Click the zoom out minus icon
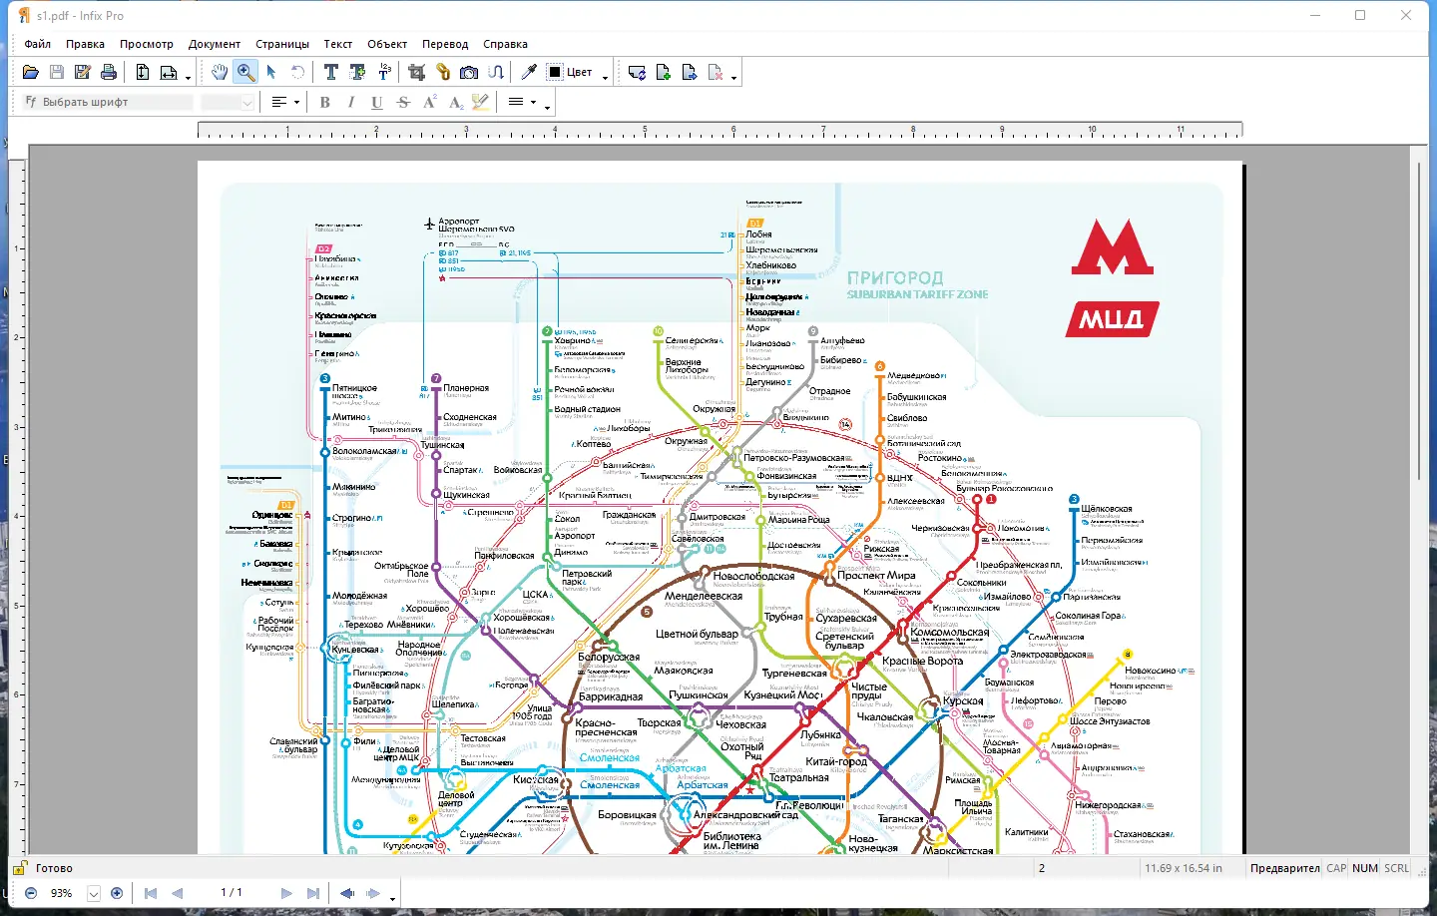 (x=31, y=893)
